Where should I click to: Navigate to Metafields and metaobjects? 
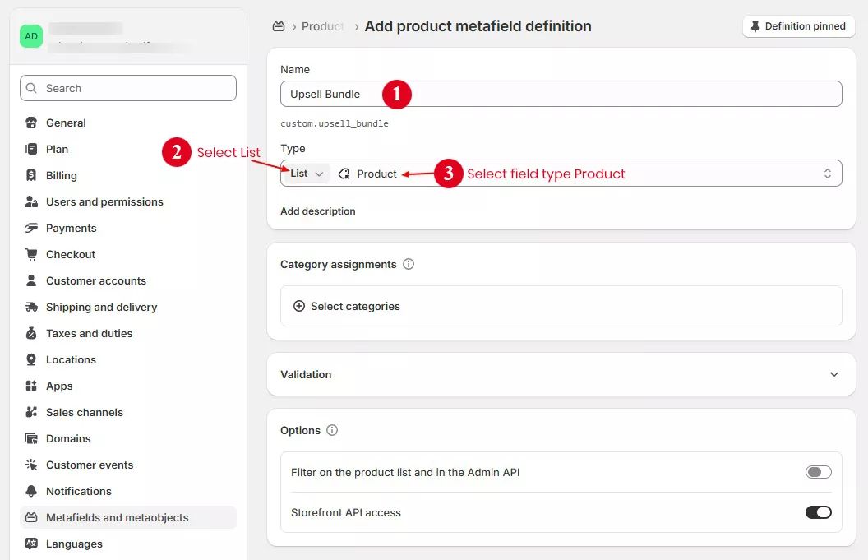coord(115,517)
